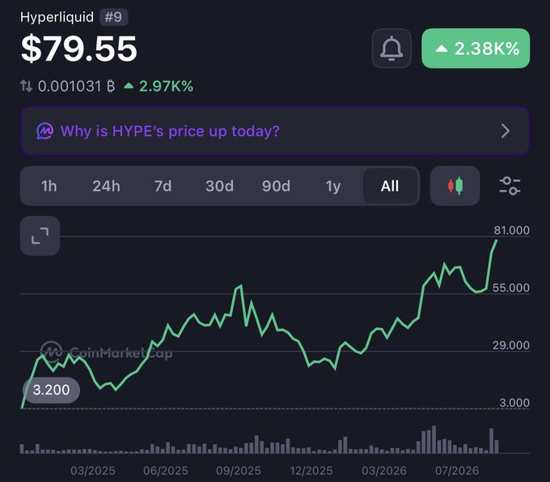The height and width of the screenshot is (482, 550).
Task: Select the All timeframe
Action: coord(390,186)
